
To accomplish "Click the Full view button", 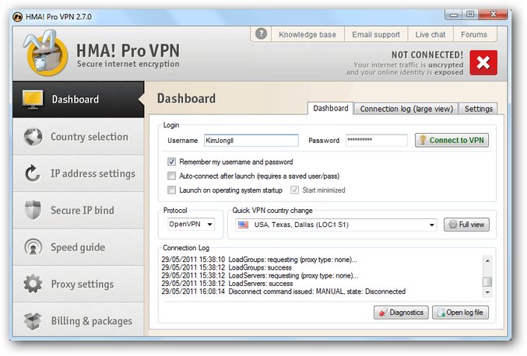I will click(x=466, y=225).
